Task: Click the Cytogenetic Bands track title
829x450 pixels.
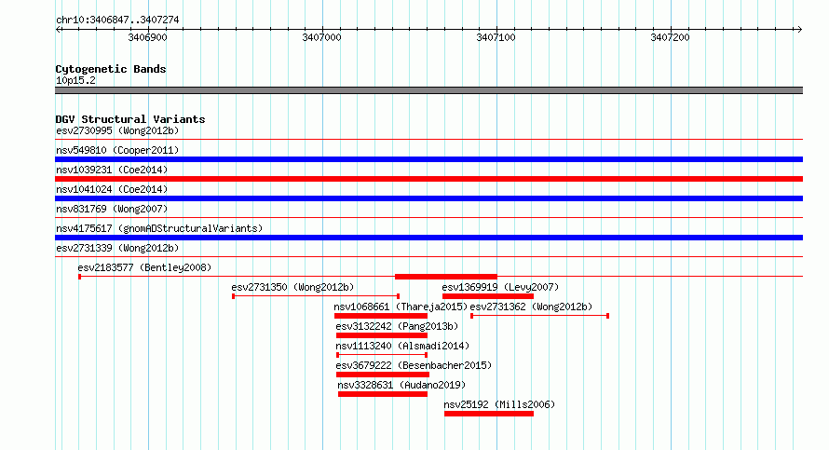Action: pos(111,69)
